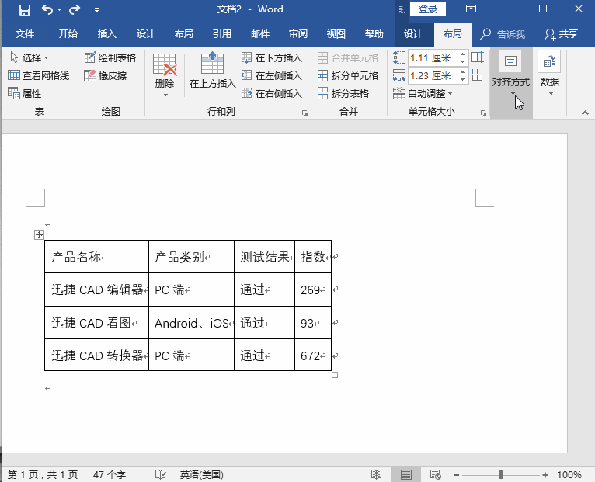Image resolution: width=595 pixels, height=482 pixels.
Task: Click the zoom slider handle
Action: pyautogui.click(x=501, y=474)
